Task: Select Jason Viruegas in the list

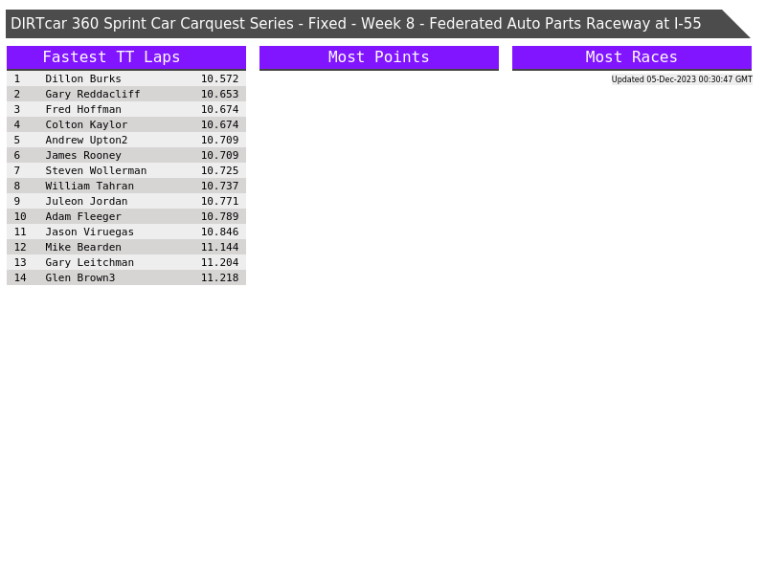Action: click(90, 232)
